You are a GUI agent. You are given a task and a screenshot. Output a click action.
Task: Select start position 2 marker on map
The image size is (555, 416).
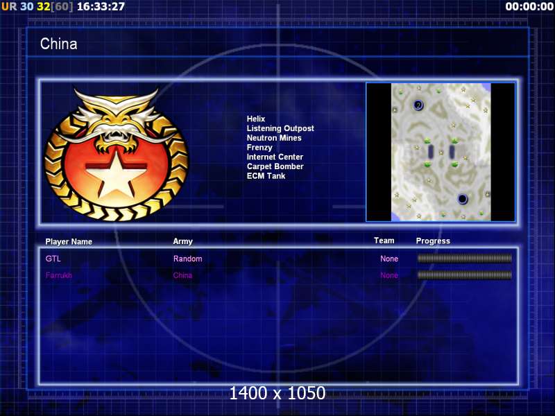(418, 105)
